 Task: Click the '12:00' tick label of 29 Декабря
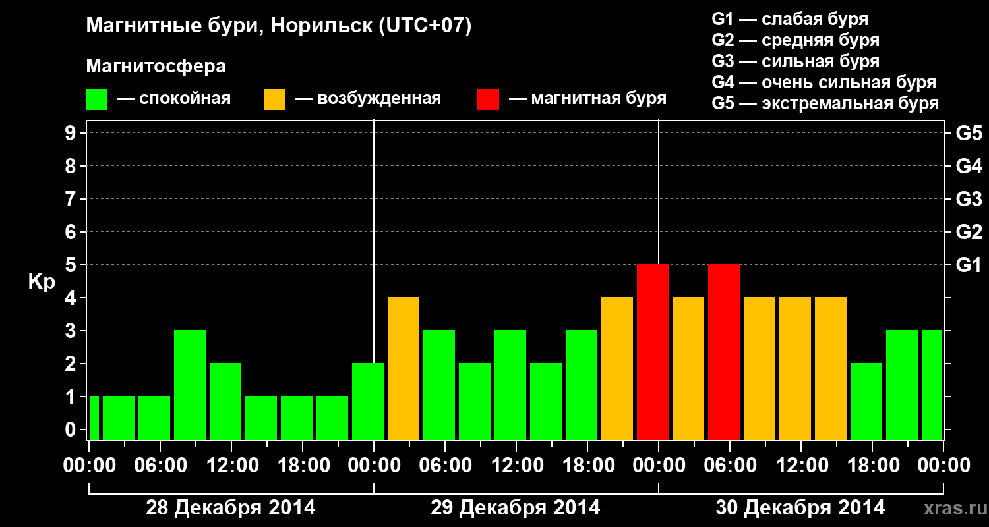tap(516, 466)
